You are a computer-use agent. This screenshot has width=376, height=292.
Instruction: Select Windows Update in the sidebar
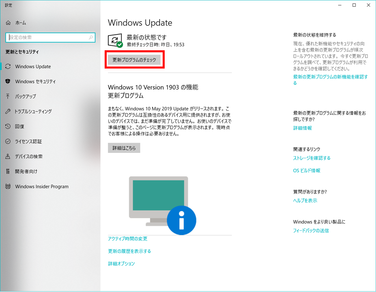coord(33,67)
